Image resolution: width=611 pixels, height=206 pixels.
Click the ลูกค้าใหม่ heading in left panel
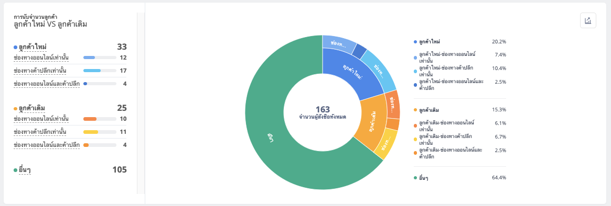(x=33, y=47)
